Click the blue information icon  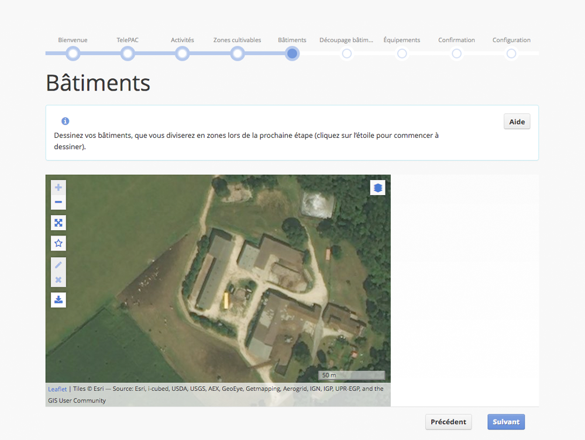(x=66, y=121)
